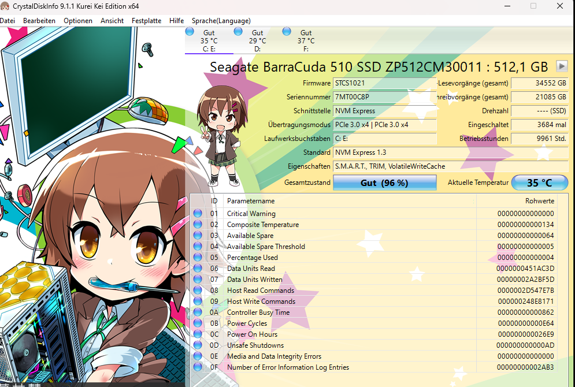
Task: Click the Schnittstelle field NVM Express
Action: 385,111
